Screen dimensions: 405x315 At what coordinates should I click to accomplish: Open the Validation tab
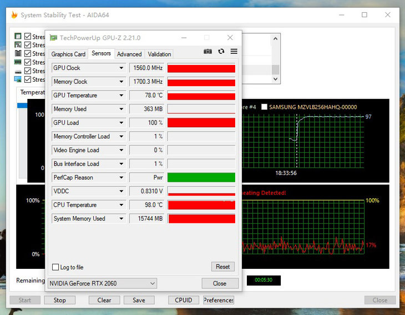coord(159,54)
